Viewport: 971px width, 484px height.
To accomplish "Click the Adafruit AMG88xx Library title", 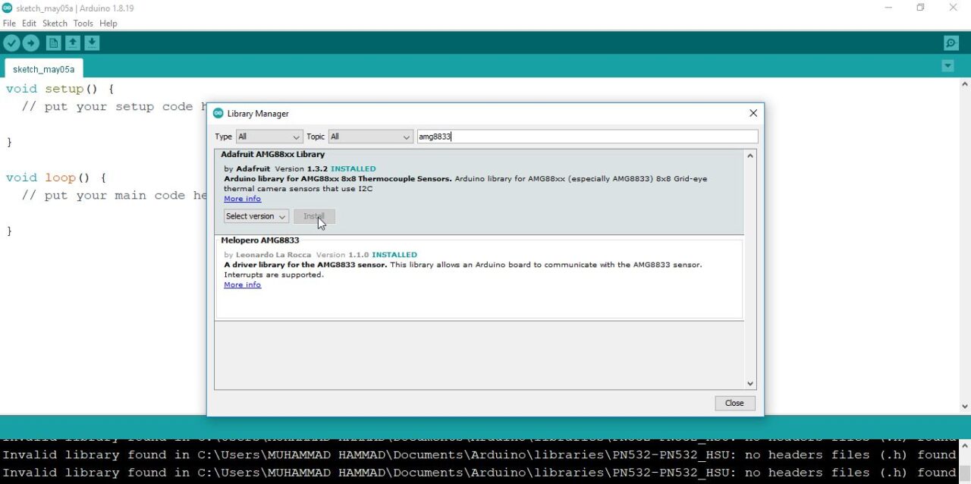I will coord(273,154).
